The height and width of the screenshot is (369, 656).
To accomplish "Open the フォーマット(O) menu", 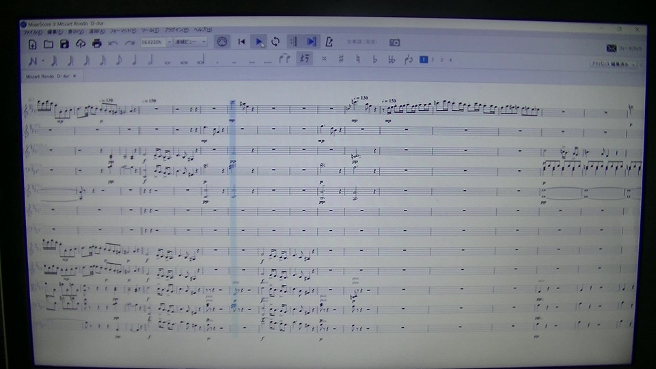I will (x=122, y=31).
